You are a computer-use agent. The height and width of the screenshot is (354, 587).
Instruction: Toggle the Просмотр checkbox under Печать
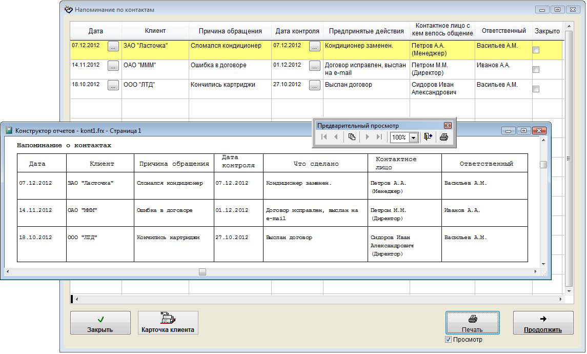(x=449, y=340)
